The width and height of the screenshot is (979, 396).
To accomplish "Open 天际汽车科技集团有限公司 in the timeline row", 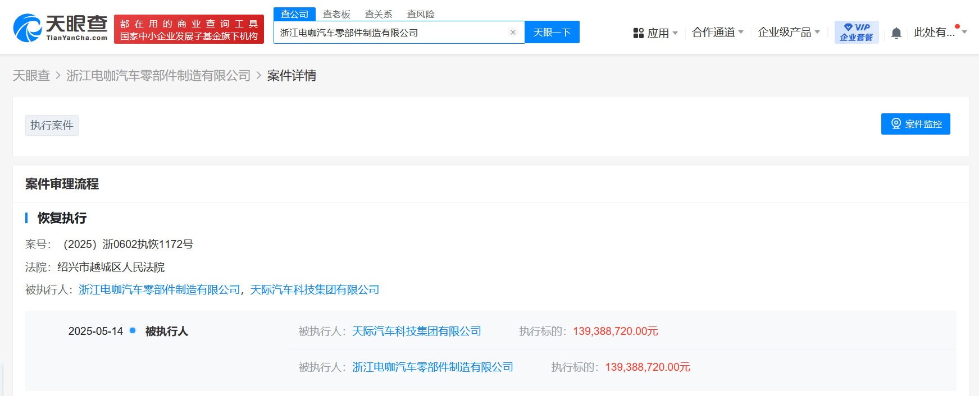I will (x=417, y=331).
